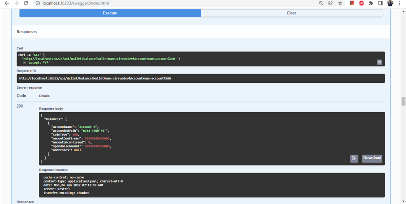Click the cache-control: no-cache header

[64, 177]
